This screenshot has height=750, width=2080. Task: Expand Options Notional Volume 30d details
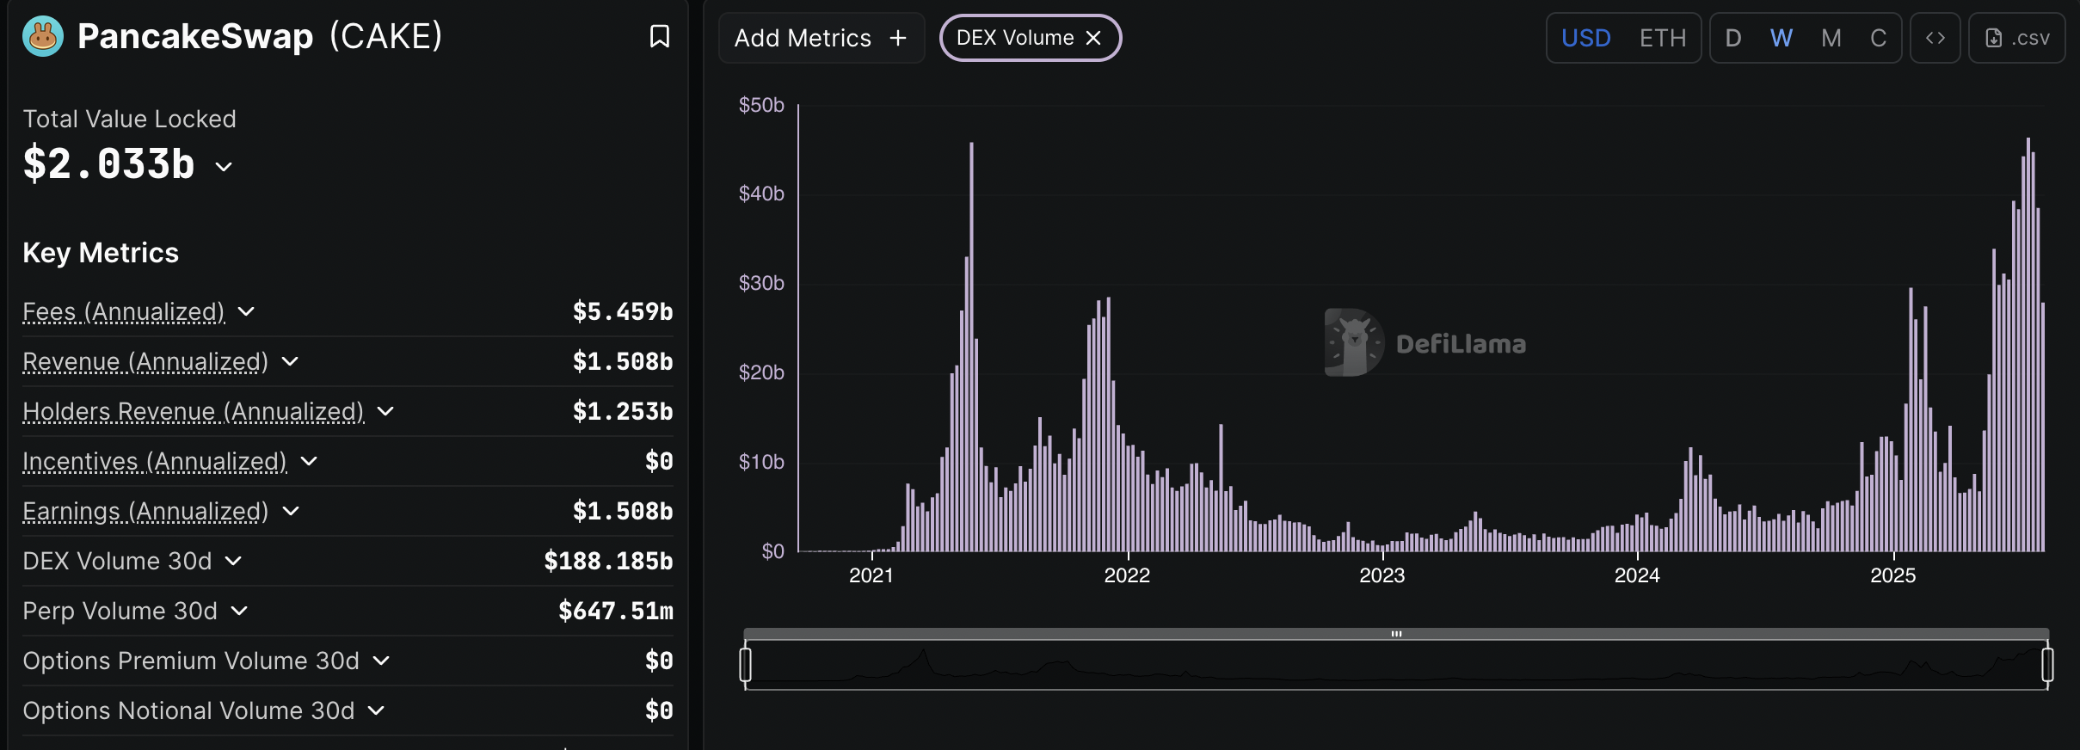[376, 710]
